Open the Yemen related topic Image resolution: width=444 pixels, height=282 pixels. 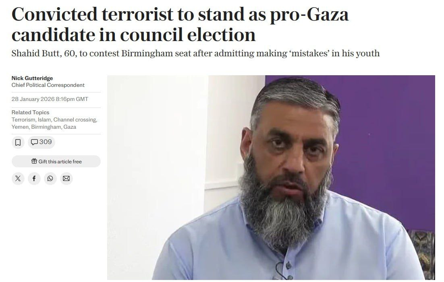20,127
